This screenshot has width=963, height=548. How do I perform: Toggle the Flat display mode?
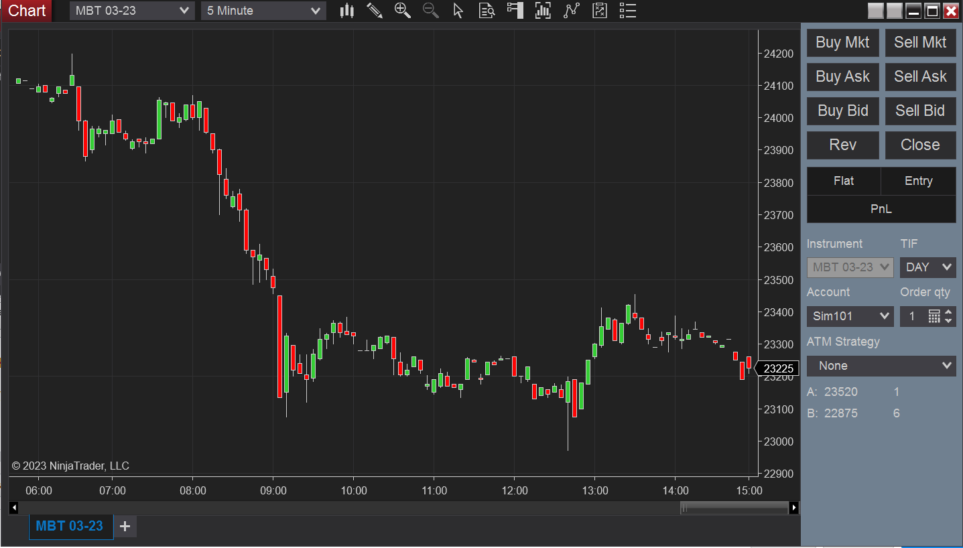(x=843, y=181)
